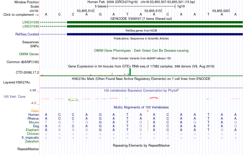Click base G in the complement row

100,15
